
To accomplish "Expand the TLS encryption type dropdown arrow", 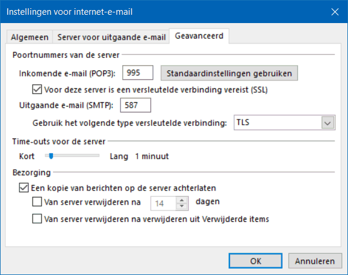I will tap(327, 122).
